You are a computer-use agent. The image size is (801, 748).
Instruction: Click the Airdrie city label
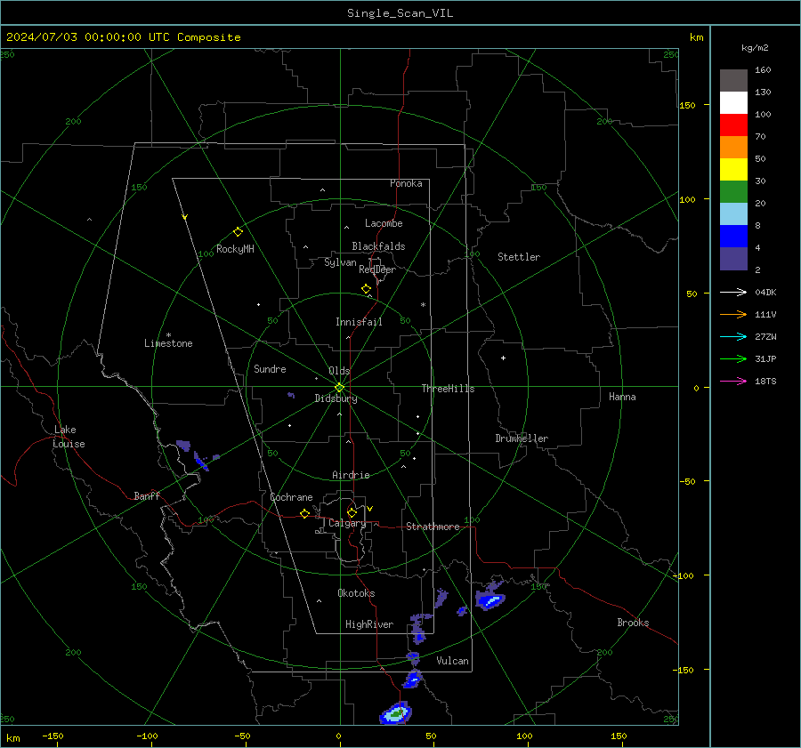click(351, 475)
